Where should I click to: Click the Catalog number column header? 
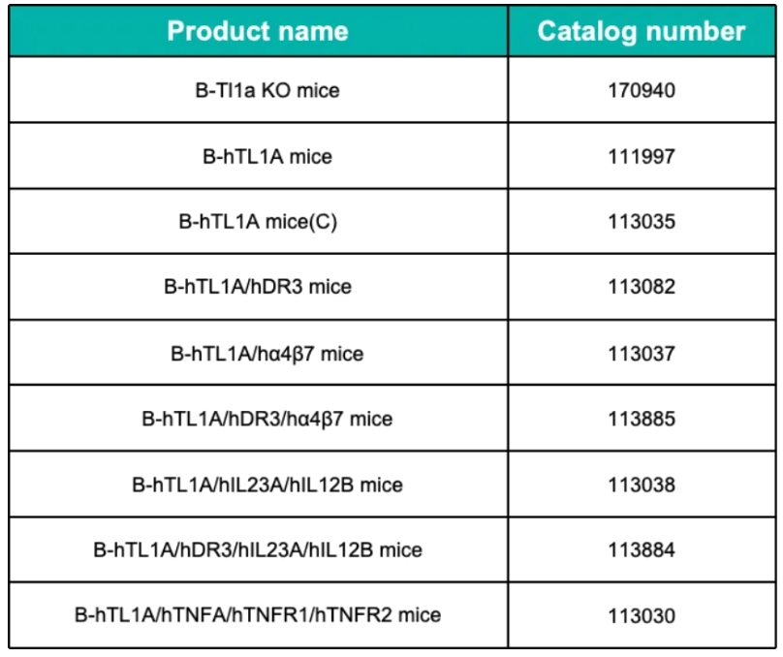click(x=642, y=31)
